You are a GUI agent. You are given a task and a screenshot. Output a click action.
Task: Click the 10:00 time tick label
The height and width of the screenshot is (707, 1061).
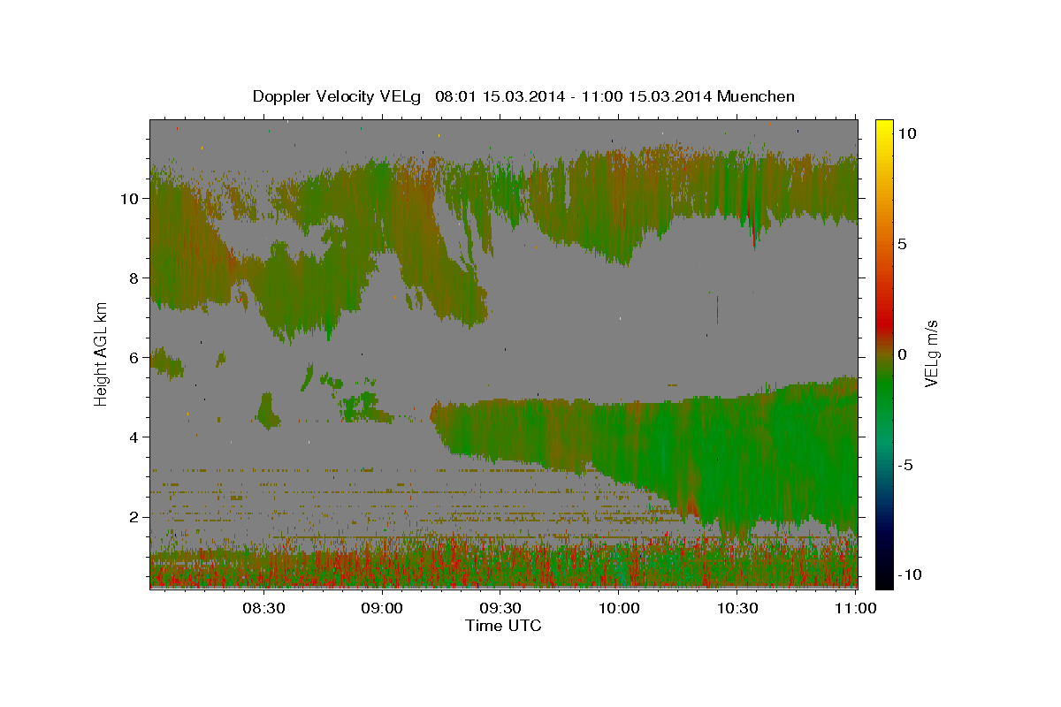pyautogui.click(x=619, y=608)
